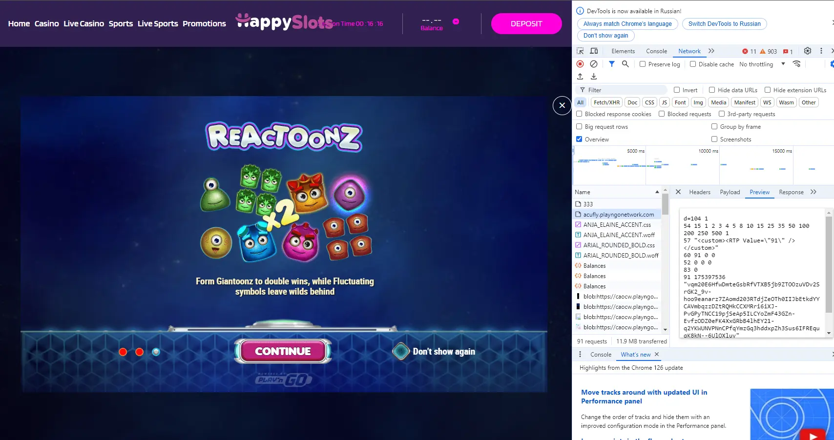
Task: Filter requests by Fetch/XHR
Action: tap(607, 102)
